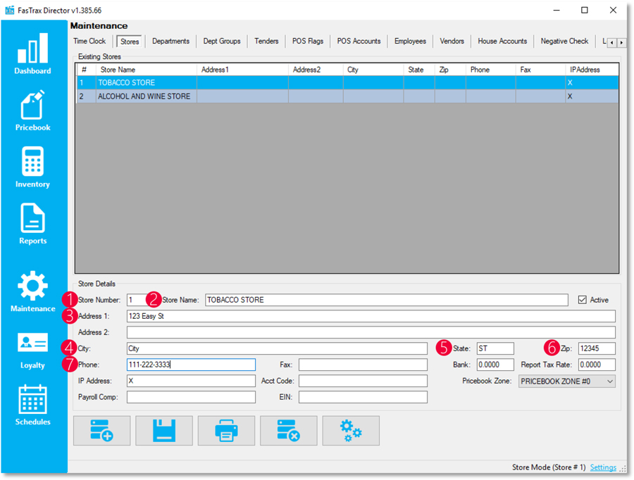Open the Reports section
This screenshot has width=634, height=480.
pyautogui.click(x=32, y=224)
